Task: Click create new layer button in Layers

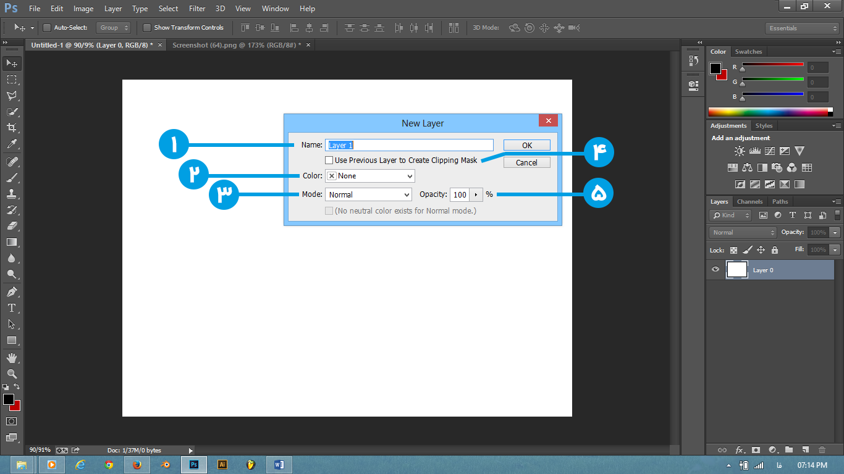Action: pos(805,450)
